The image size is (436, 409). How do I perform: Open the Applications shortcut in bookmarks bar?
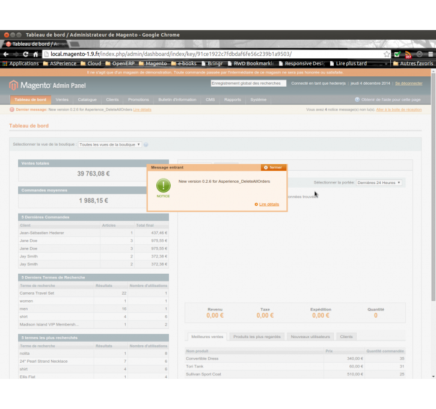pyautogui.click(x=21, y=63)
